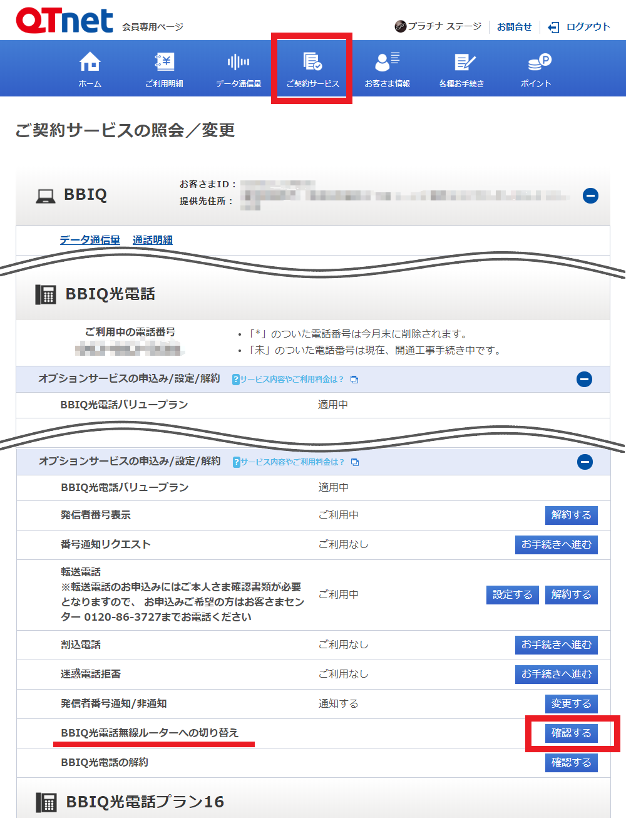The height and width of the screenshot is (818, 626).
Task: Click the BBIQ光電話 phone icon
Action: (46, 294)
